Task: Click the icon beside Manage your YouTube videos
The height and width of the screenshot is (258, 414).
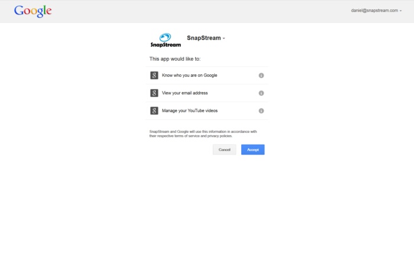Action: point(154,110)
